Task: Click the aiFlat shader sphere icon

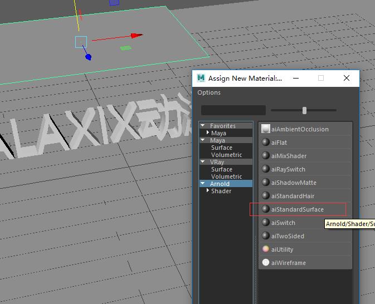Action: 265,142
